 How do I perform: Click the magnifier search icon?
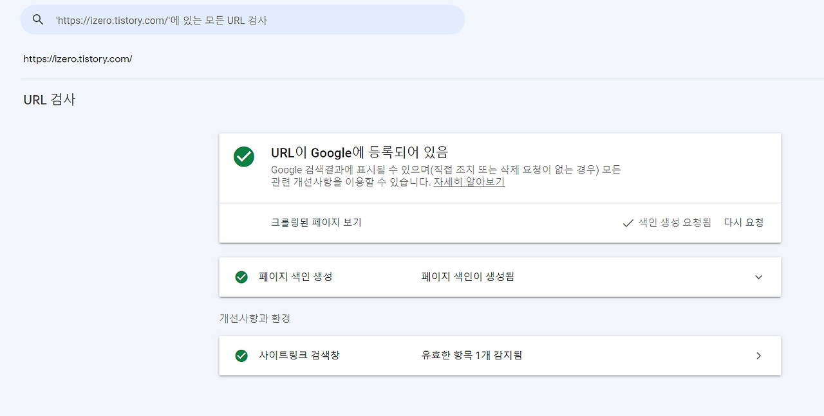coord(38,20)
